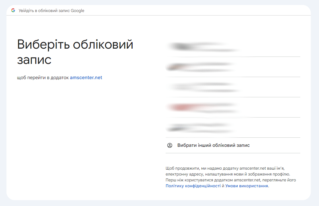Click the 'Увійдіть в обліковий запис Google' title
Image resolution: width=319 pixels, height=206 pixels.
pyautogui.click(x=52, y=11)
